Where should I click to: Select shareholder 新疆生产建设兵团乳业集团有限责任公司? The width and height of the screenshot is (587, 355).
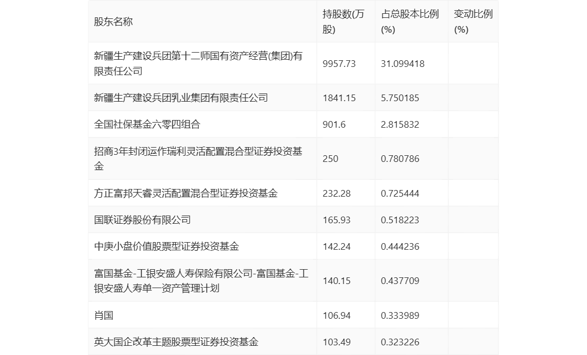click(x=181, y=98)
